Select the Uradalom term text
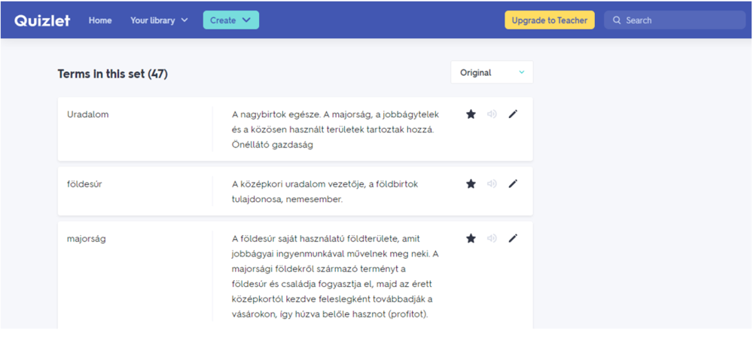Viewport: 753px width, 342px height. pyautogui.click(x=88, y=115)
